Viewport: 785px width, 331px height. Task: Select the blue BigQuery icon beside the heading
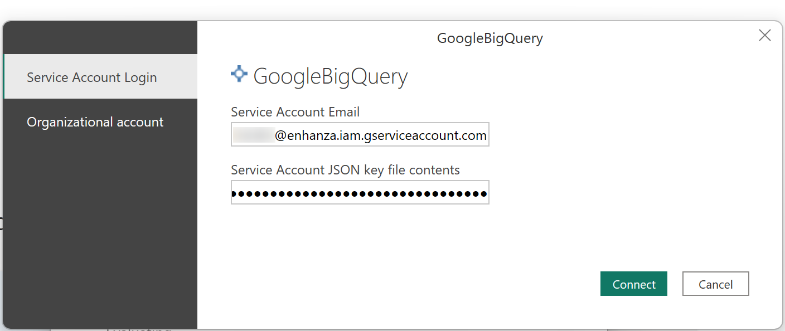pos(239,74)
